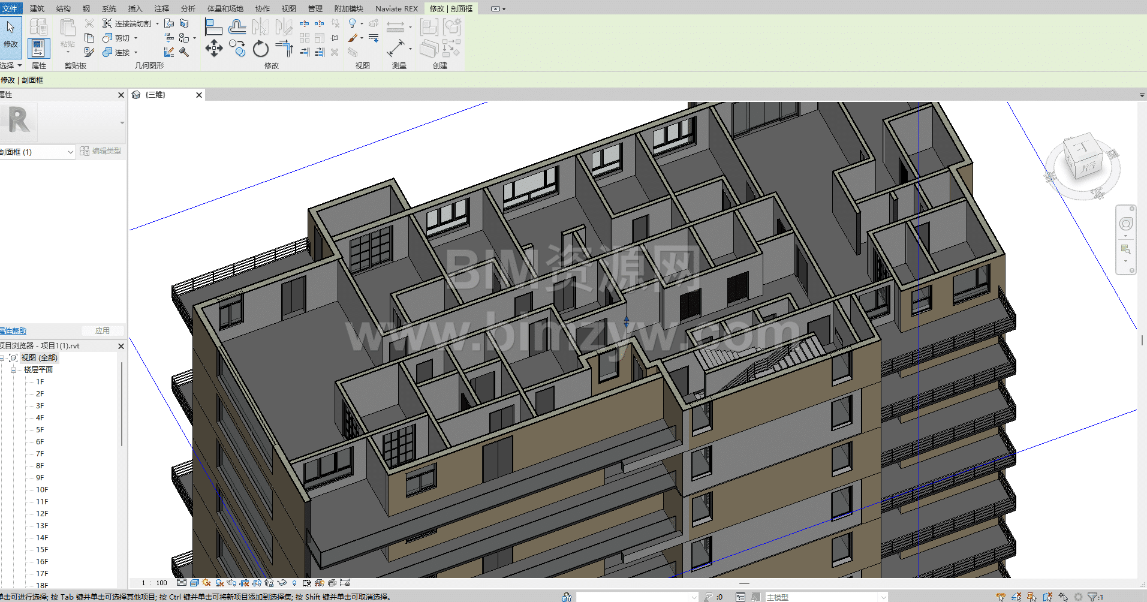Click the Navigation Wheel button
The image size is (1147, 602).
1126,224
